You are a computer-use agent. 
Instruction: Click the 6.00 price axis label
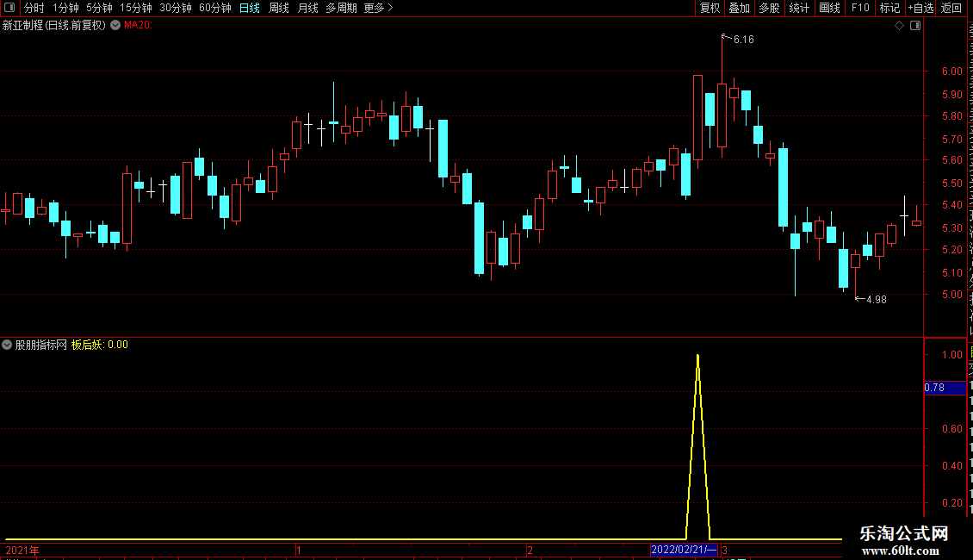951,72
